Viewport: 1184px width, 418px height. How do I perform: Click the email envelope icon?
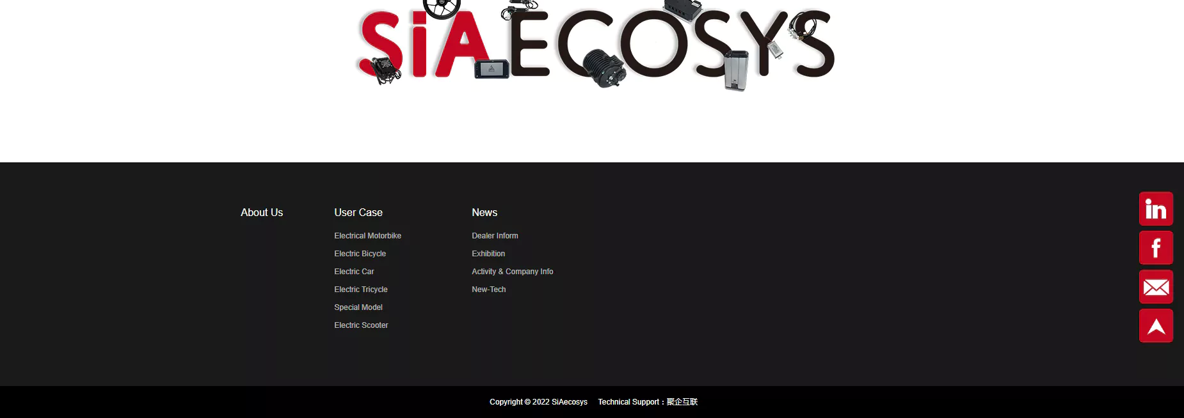click(1156, 287)
